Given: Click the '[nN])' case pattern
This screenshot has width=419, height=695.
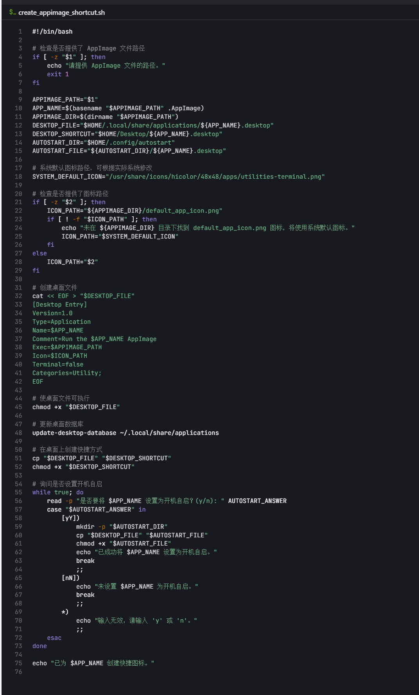Looking at the screenshot, I should point(71,578).
